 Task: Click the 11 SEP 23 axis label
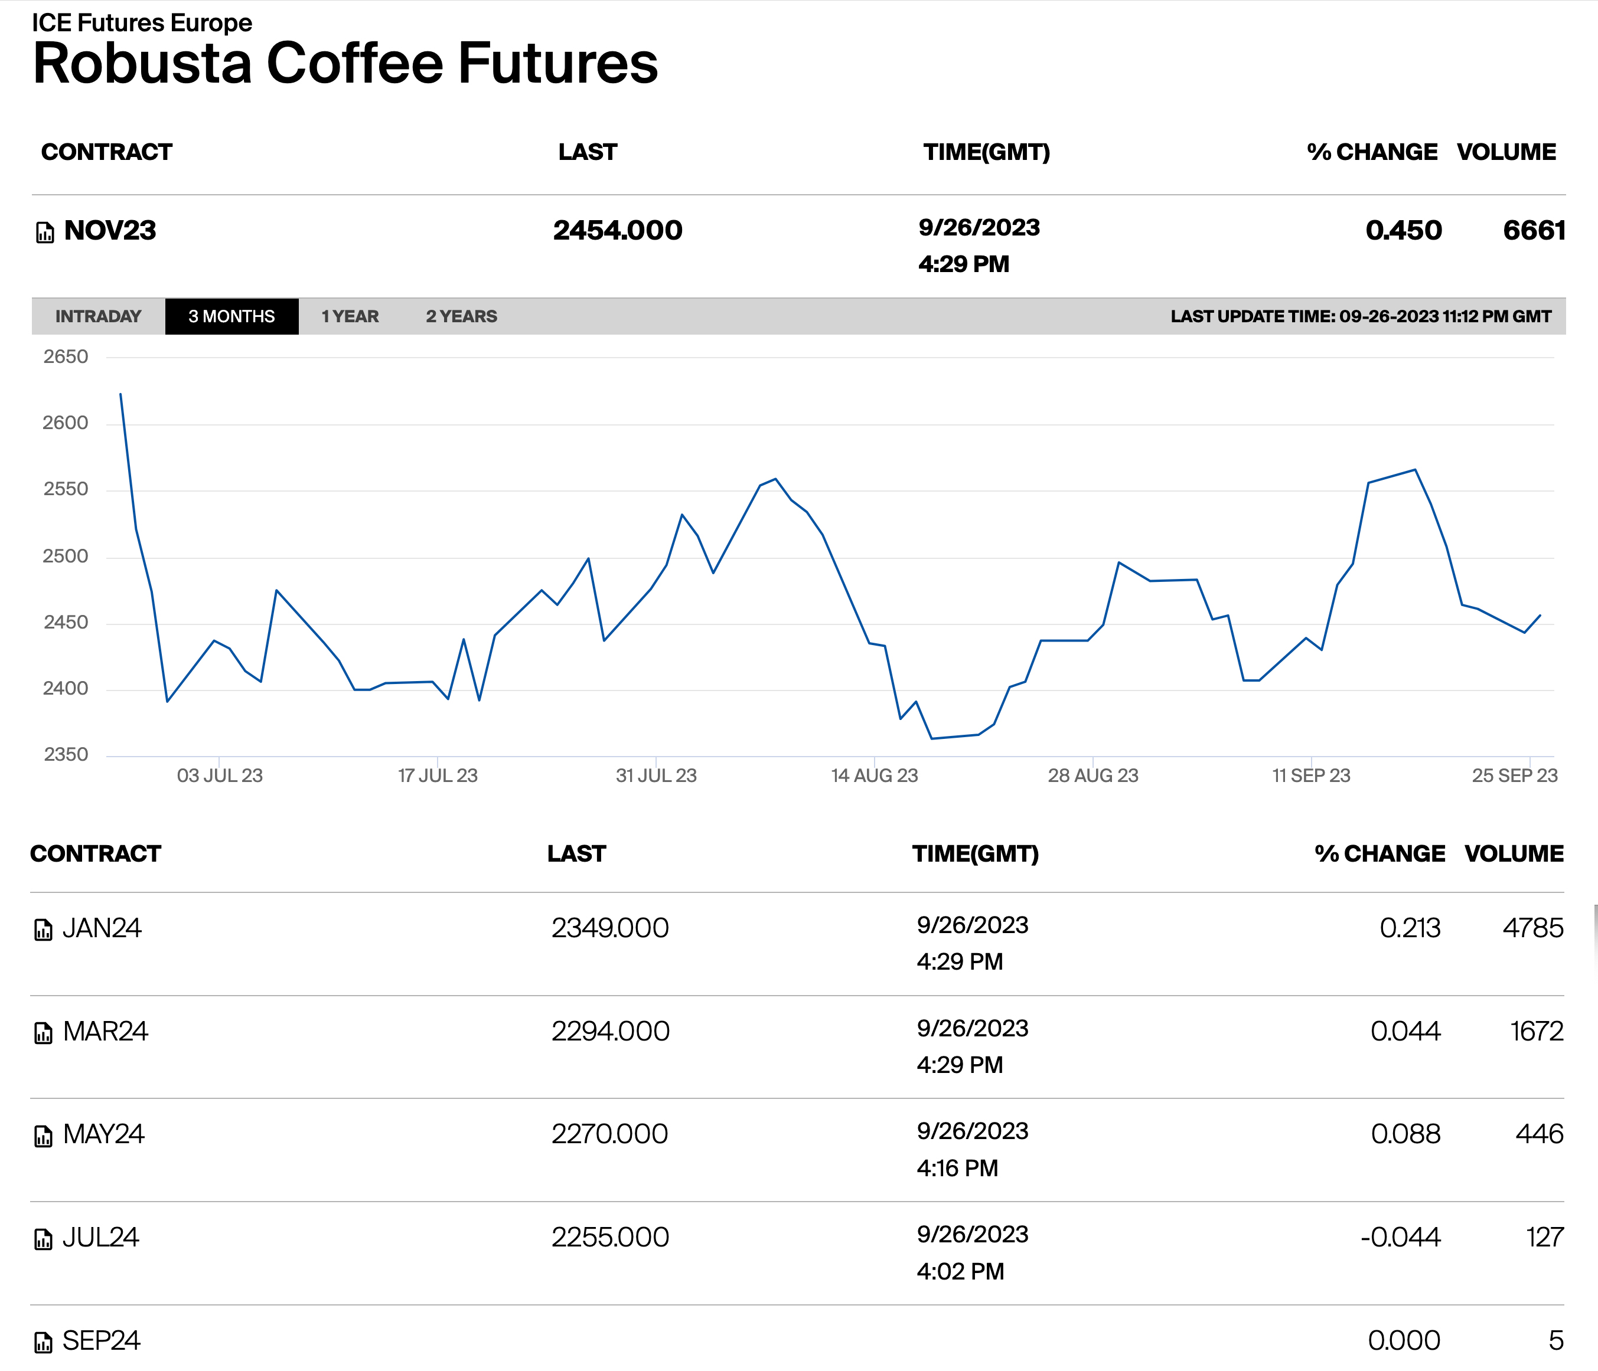click(x=1311, y=776)
